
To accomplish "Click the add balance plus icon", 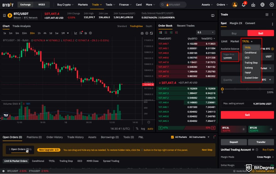I will tap(273, 49).
